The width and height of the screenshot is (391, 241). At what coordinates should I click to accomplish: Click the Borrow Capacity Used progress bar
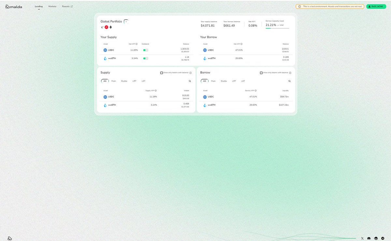coord(277,28)
